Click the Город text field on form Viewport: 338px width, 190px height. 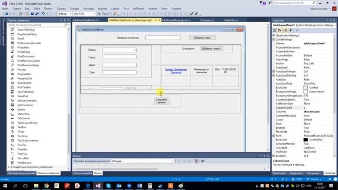119,57
